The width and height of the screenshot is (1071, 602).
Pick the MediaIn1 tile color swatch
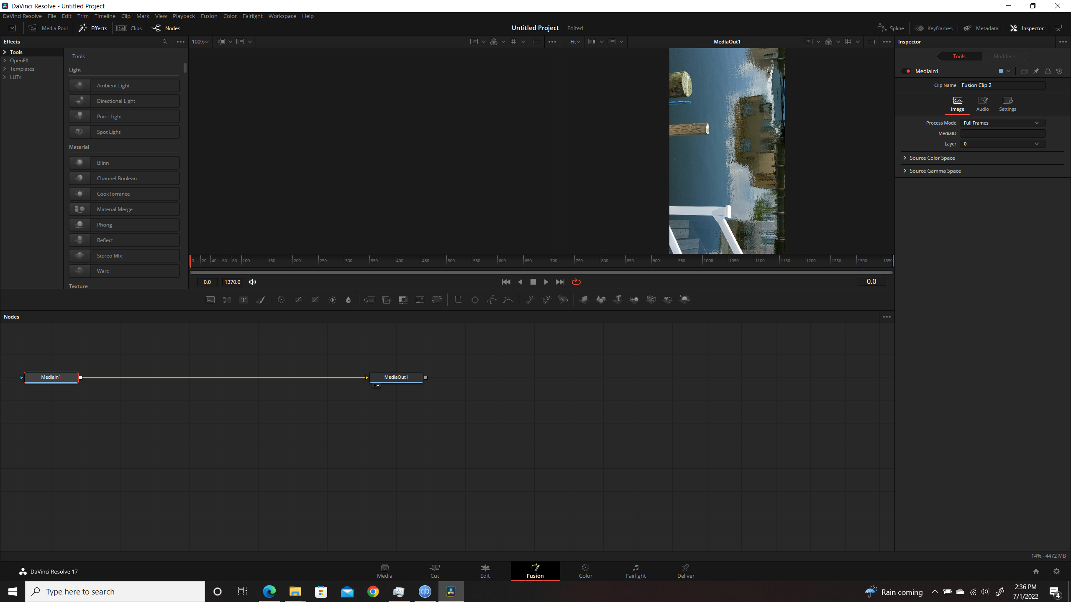point(1001,71)
